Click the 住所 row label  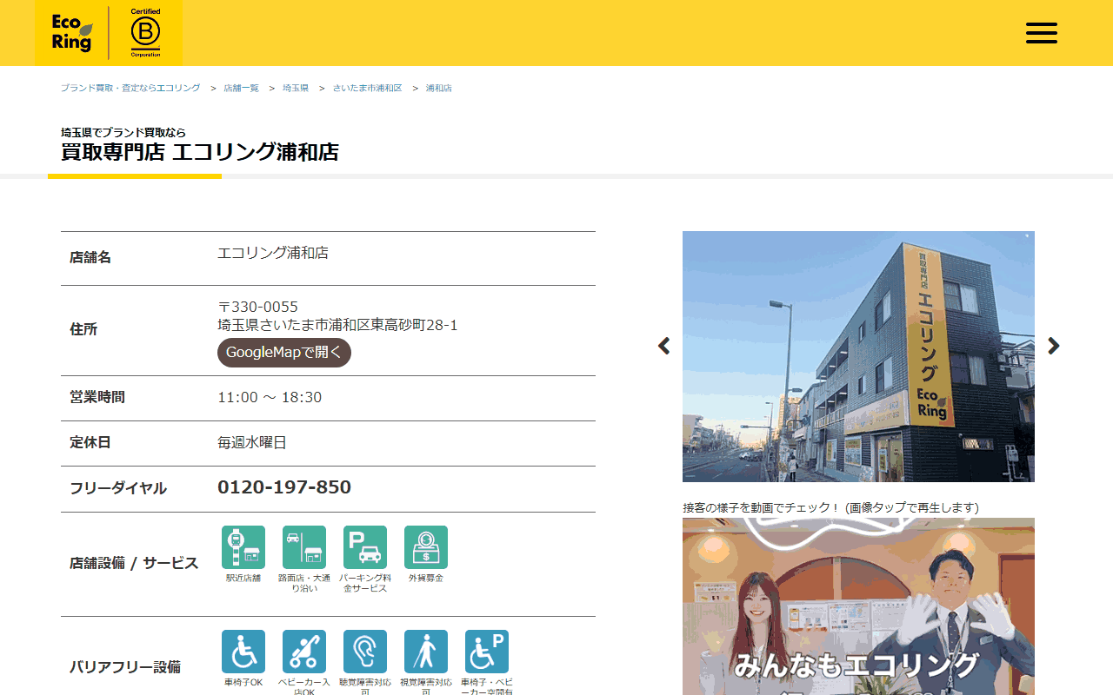click(x=83, y=329)
